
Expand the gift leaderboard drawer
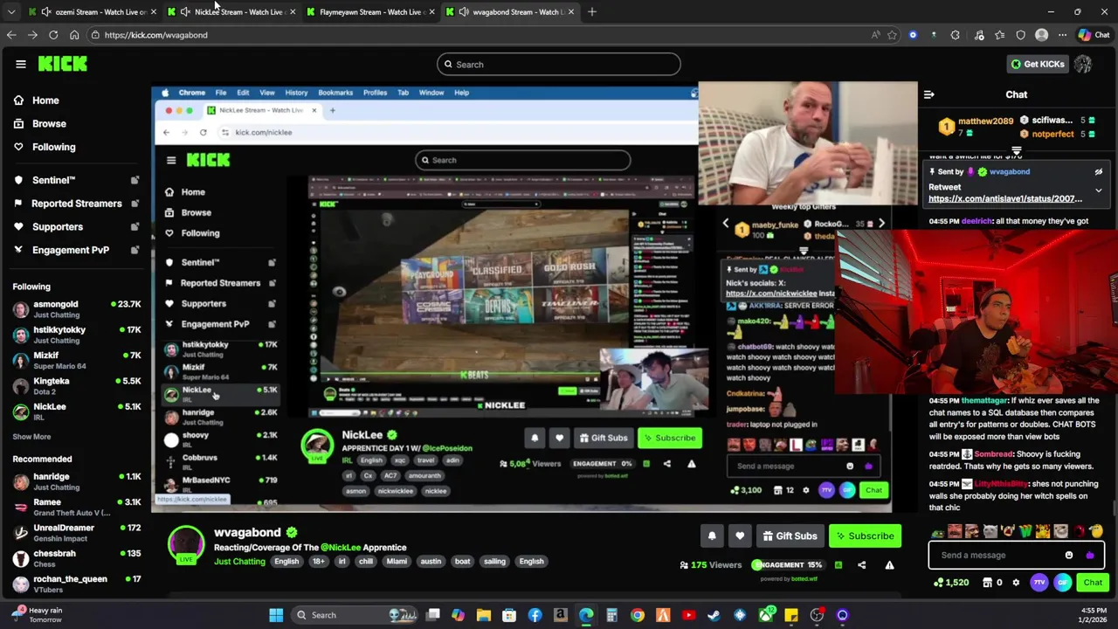tap(1017, 152)
